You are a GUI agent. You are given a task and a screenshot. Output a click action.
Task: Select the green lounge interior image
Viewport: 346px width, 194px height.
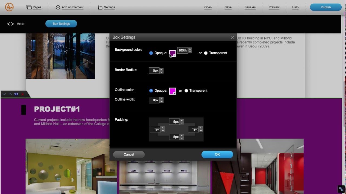tap(71, 166)
